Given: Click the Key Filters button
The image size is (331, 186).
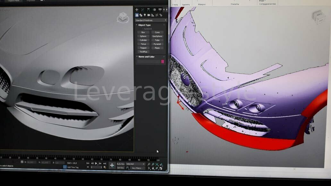Looking at the screenshot, I should pos(138,168).
